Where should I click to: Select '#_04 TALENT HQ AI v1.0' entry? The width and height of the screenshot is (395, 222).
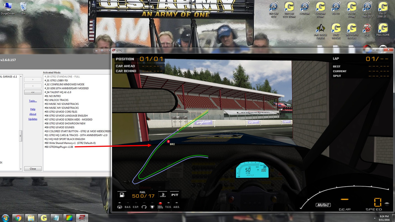pos(58,92)
